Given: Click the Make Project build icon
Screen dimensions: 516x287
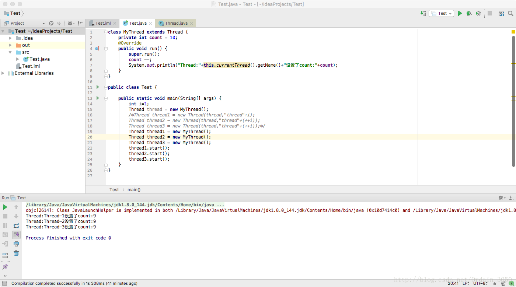Looking at the screenshot, I should point(423,13).
